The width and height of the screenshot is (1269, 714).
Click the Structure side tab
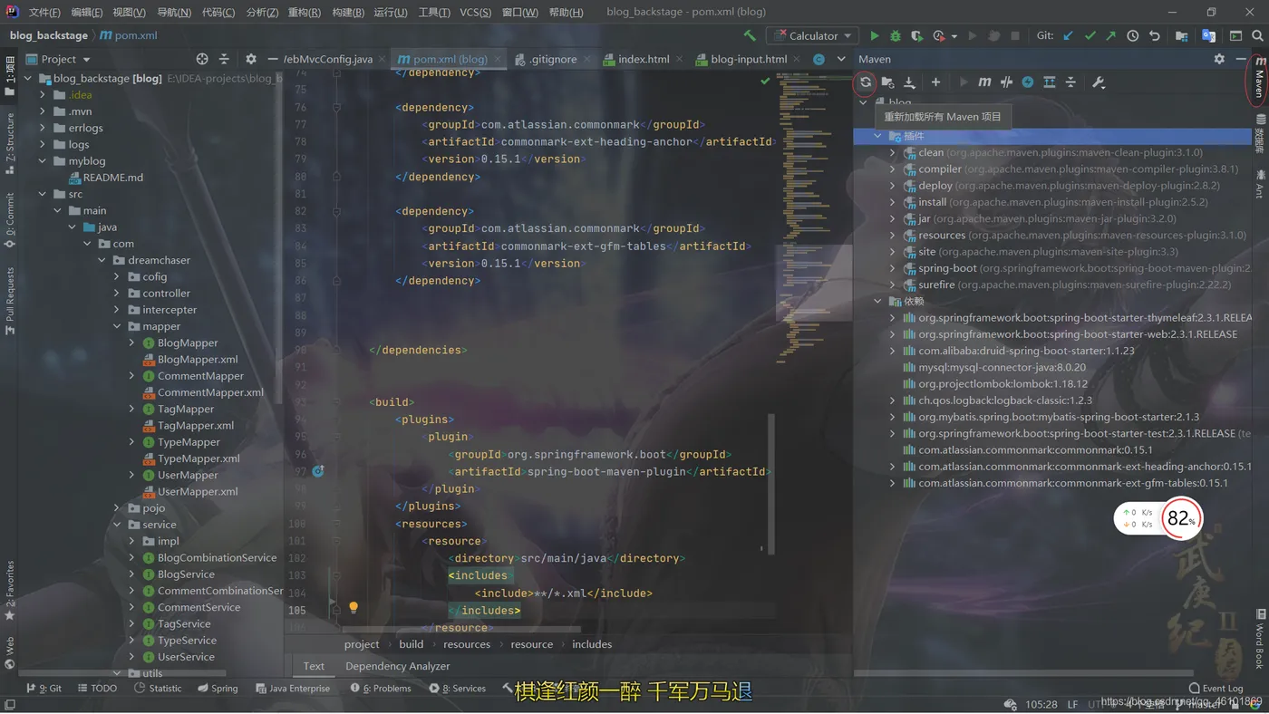point(10,142)
